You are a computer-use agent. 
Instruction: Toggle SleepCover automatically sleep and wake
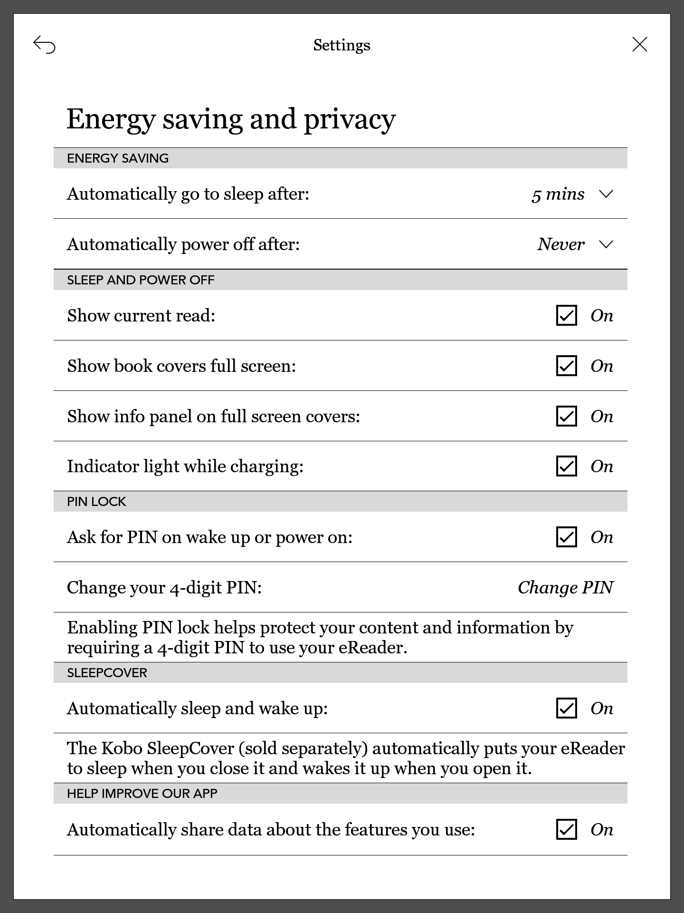[566, 709]
